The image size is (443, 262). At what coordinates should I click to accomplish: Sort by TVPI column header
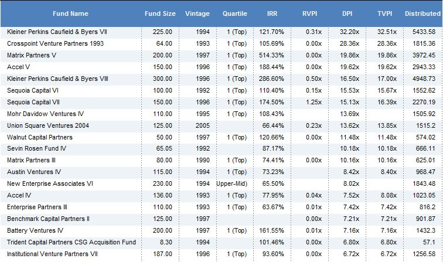point(384,13)
